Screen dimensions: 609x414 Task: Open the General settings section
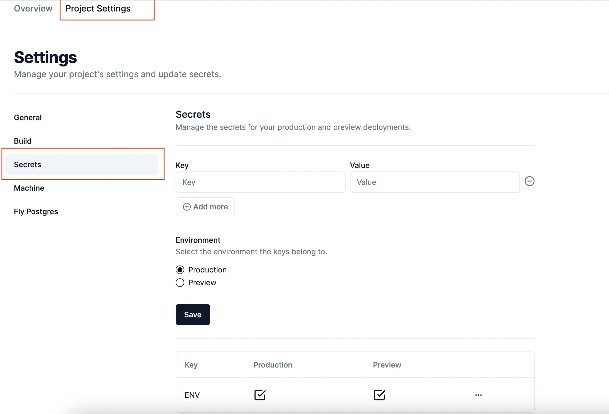28,117
